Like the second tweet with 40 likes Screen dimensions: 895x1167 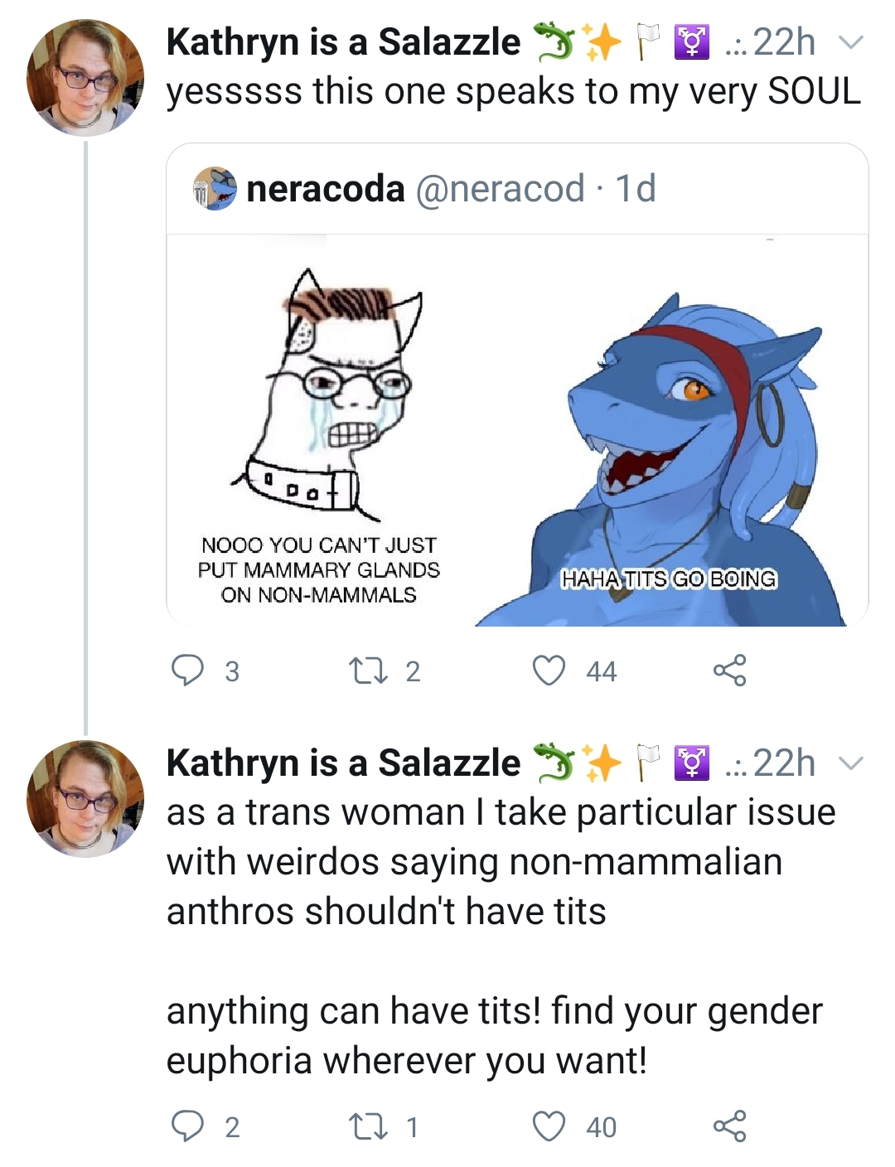tap(549, 1126)
